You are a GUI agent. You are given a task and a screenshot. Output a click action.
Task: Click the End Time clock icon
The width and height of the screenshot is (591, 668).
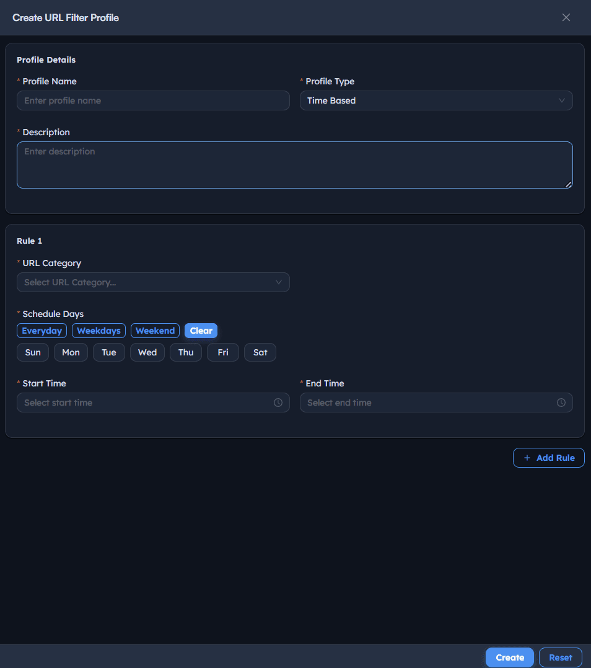(561, 403)
